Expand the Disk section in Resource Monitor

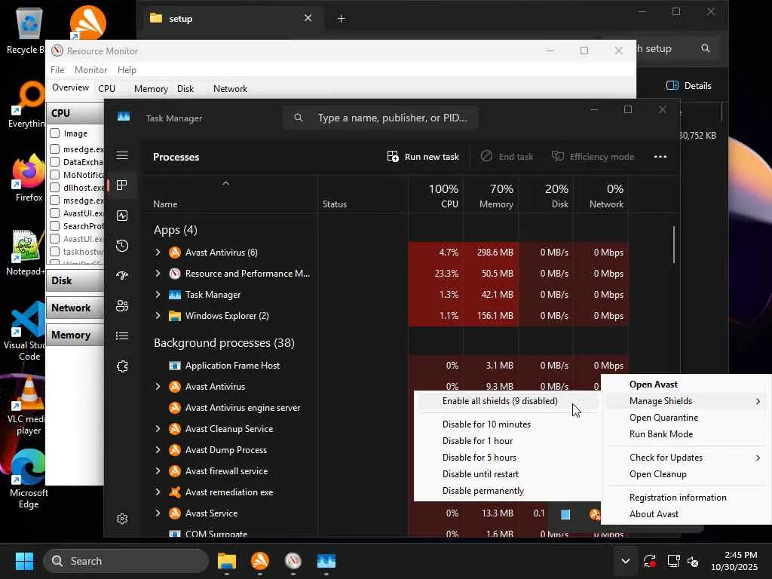(x=75, y=280)
